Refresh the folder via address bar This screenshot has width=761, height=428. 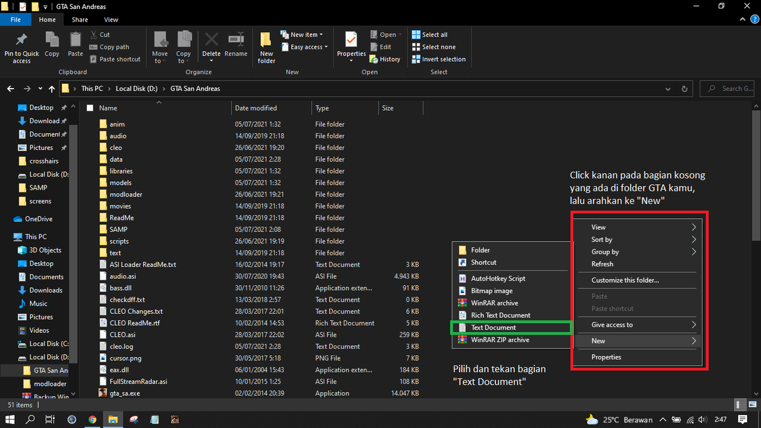pos(684,89)
